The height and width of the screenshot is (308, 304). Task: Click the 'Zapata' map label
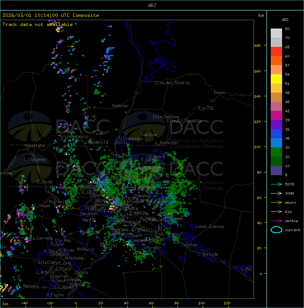(81, 273)
